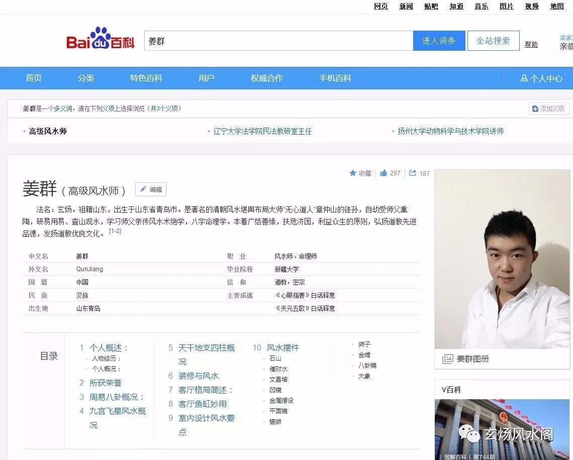
Task: Click the plus icon 添加义项 button
Action: pyautogui.click(x=548, y=108)
